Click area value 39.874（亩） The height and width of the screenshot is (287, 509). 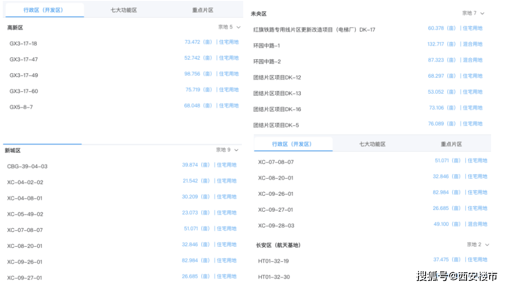[196, 165]
